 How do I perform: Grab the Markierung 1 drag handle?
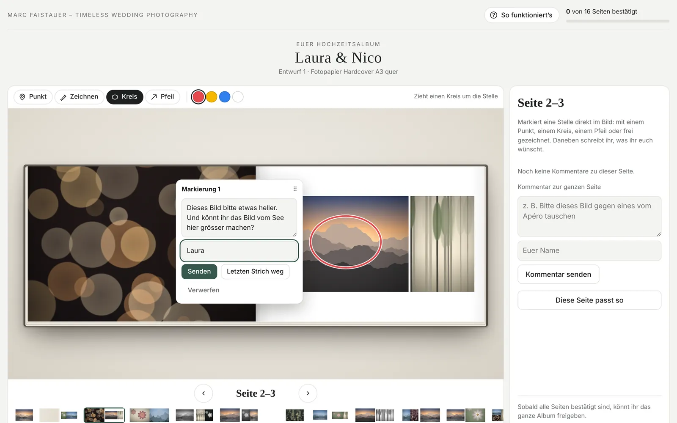[x=295, y=189]
